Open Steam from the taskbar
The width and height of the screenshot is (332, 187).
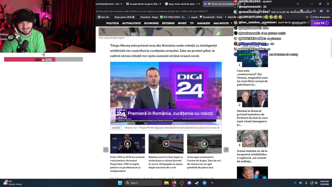click(197, 183)
